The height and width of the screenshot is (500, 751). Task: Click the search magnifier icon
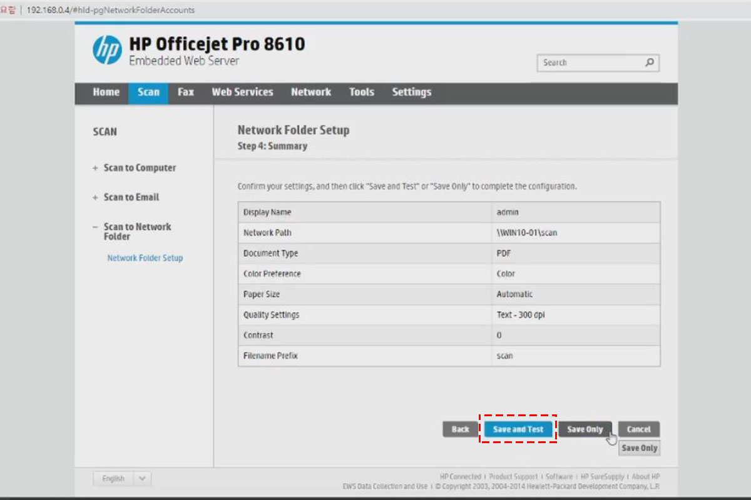click(x=650, y=62)
